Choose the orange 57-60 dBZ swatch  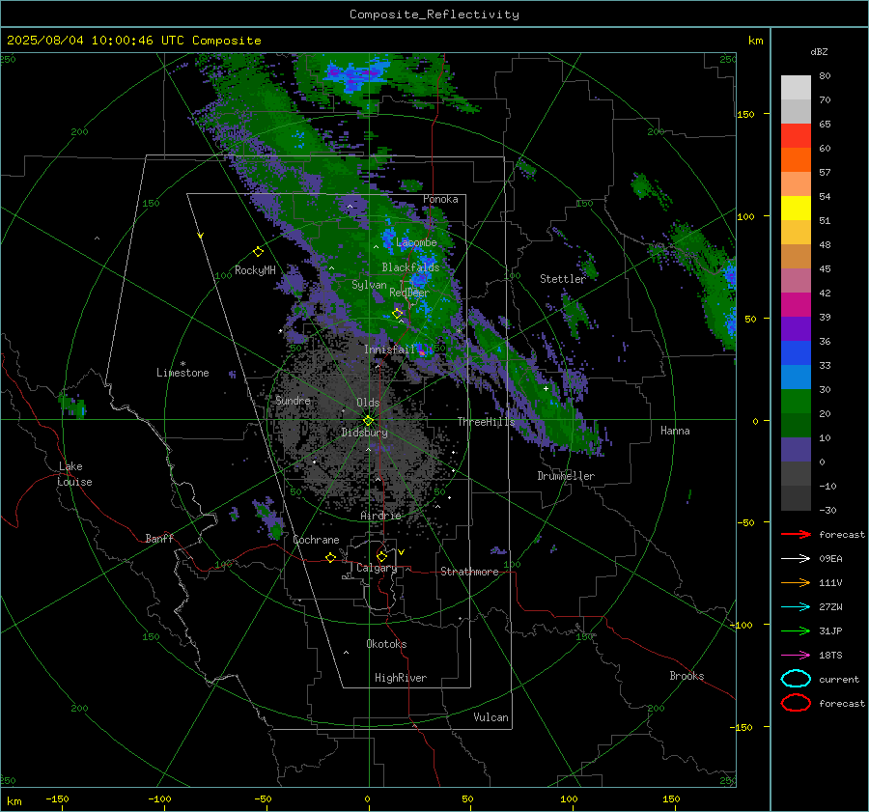[796, 160]
